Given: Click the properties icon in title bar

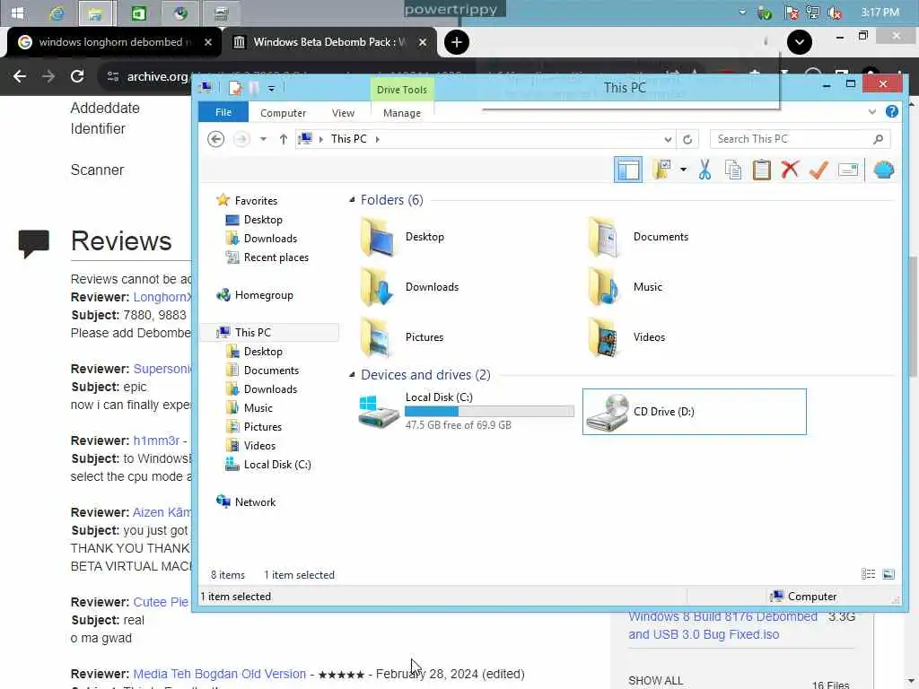Looking at the screenshot, I should pos(235,88).
